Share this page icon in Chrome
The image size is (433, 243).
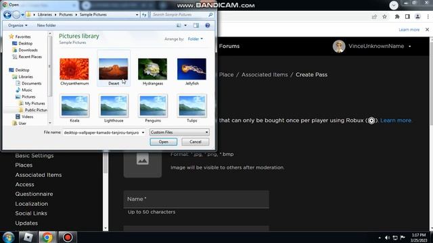pos(374,17)
